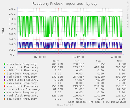Image resolution: width=130 pixels, height=108 pixels.
Task: Click the dpi clock brown legend swatch
Action: [x=4, y=99]
